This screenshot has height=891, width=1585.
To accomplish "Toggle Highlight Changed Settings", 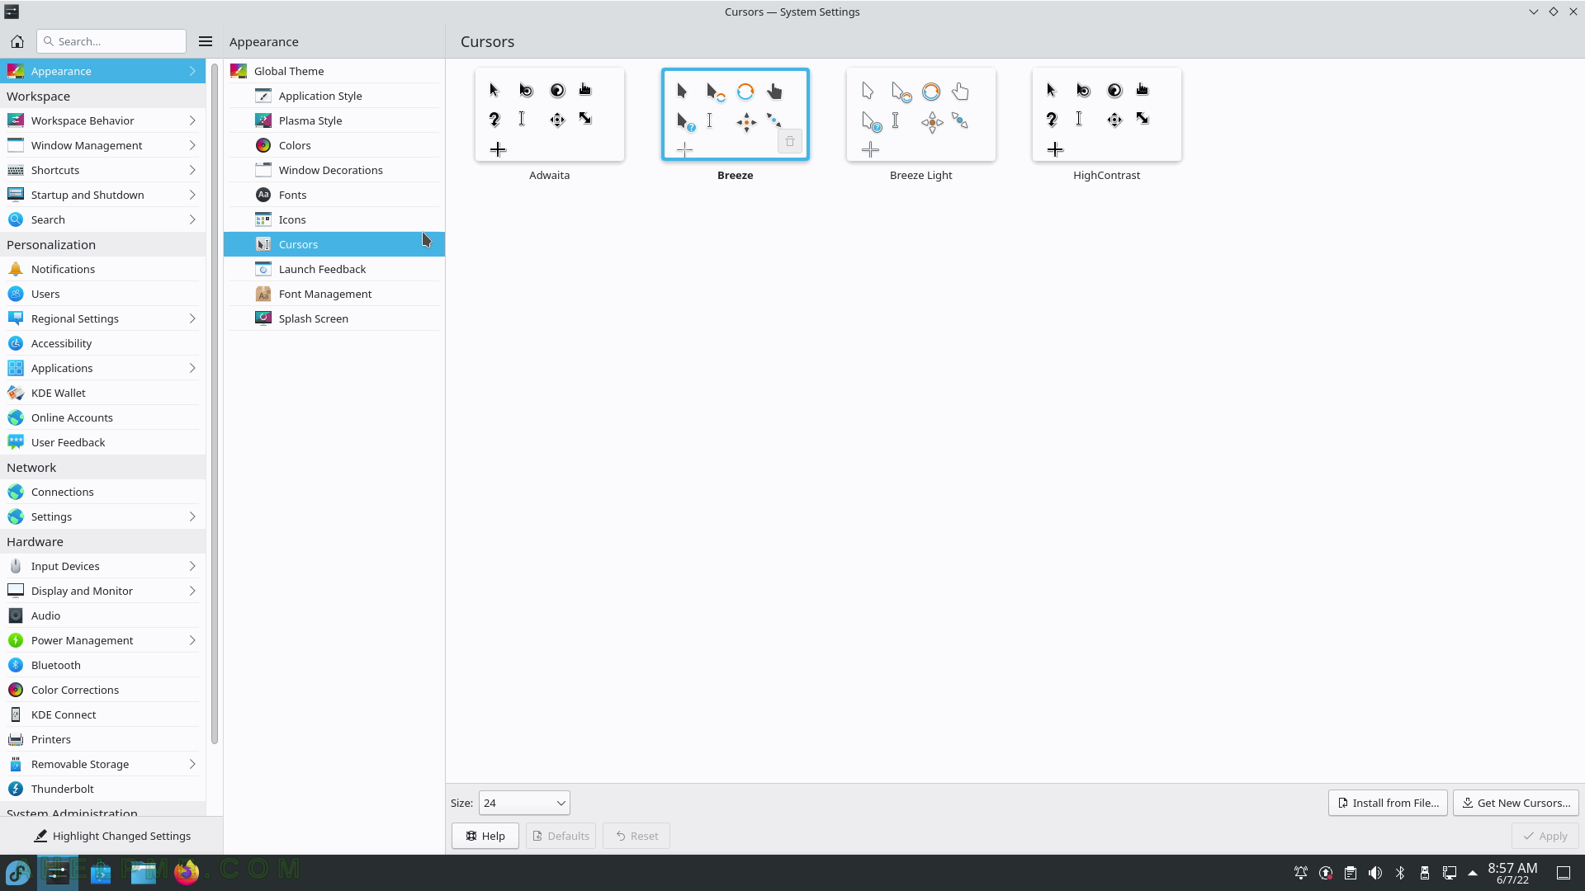I will [111, 836].
